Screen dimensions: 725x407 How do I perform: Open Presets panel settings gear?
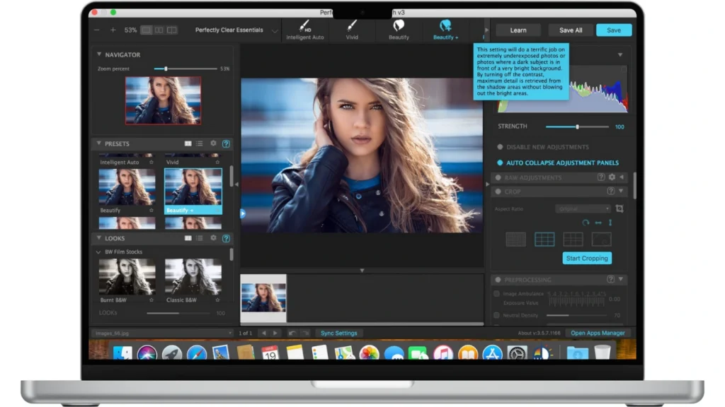(213, 143)
